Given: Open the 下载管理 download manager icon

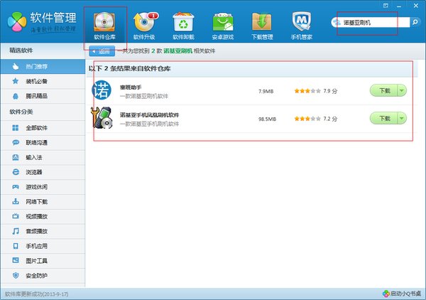Looking at the screenshot, I should (263, 25).
